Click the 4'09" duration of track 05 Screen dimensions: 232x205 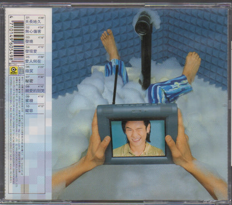41,57
